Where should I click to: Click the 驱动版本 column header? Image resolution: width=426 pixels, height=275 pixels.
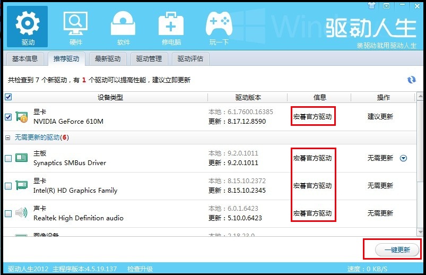pos(248,97)
